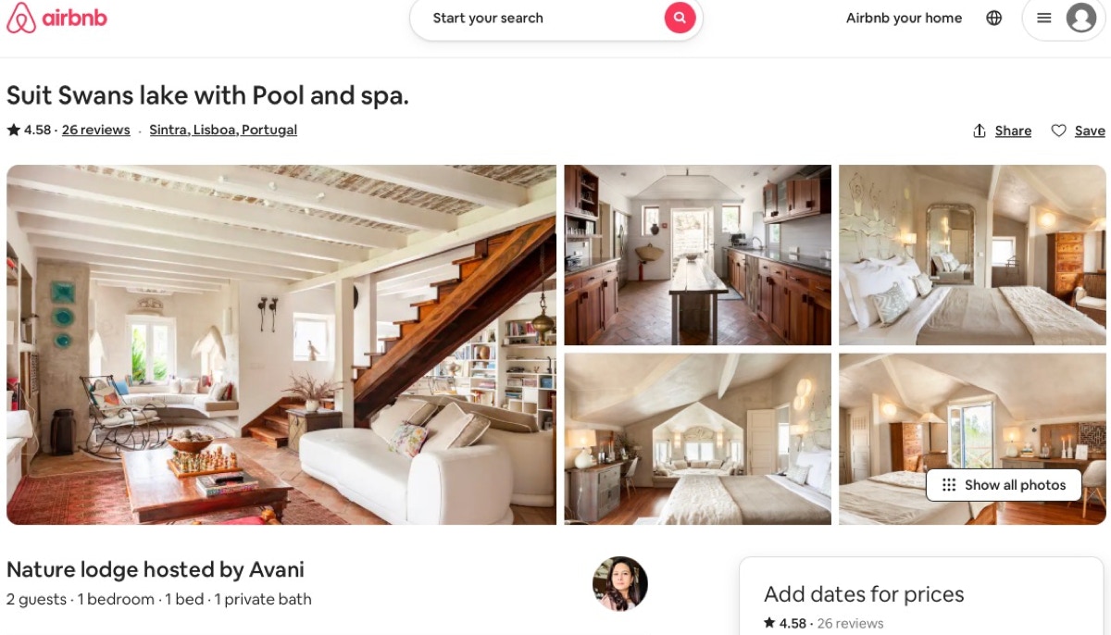This screenshot has height=635, width=1111.
Task: Open the globe language selector
Action: 993,18
